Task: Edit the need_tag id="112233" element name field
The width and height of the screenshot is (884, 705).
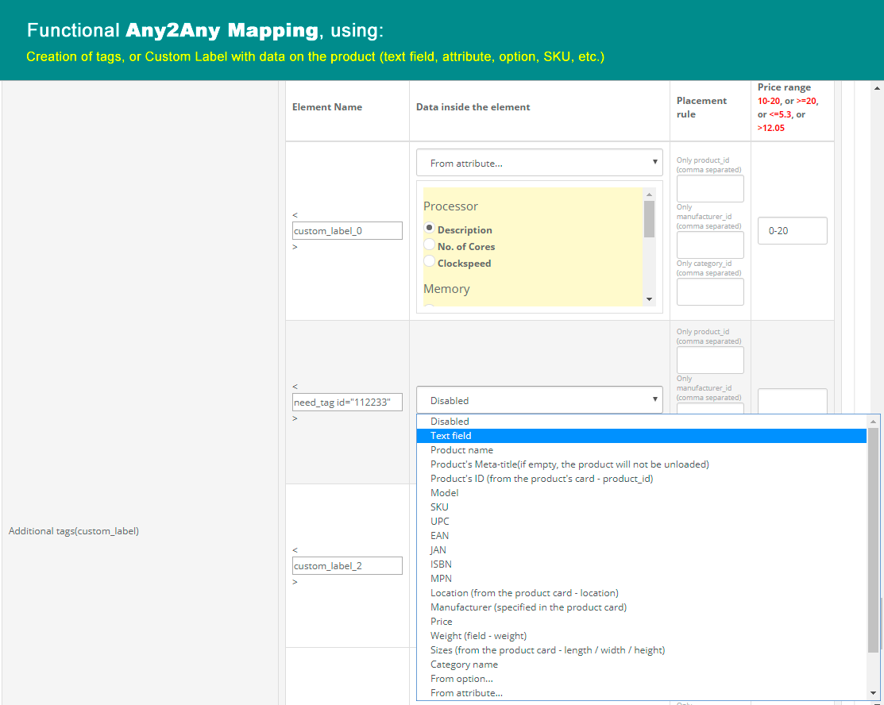Action: pyautogui.click(x=347, y=402)
